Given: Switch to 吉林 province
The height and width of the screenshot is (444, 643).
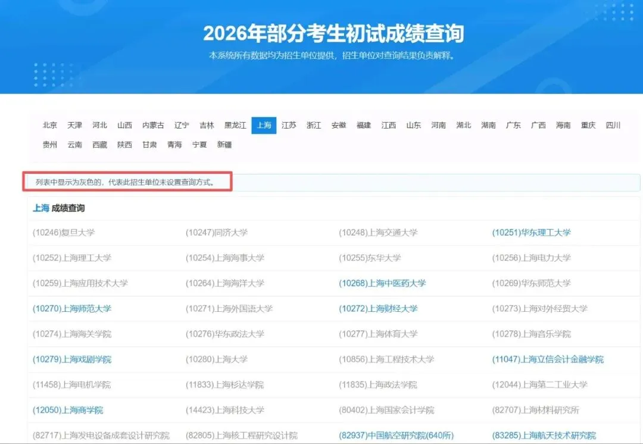Looking at the screenshot, I should (207, 125).
